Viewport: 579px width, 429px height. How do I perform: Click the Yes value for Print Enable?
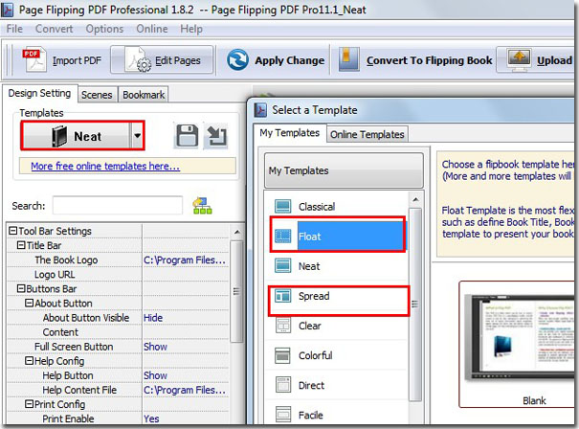click(151, 418)
